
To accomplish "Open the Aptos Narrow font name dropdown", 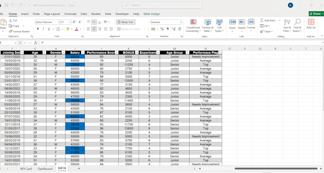I will coord(59,22).
